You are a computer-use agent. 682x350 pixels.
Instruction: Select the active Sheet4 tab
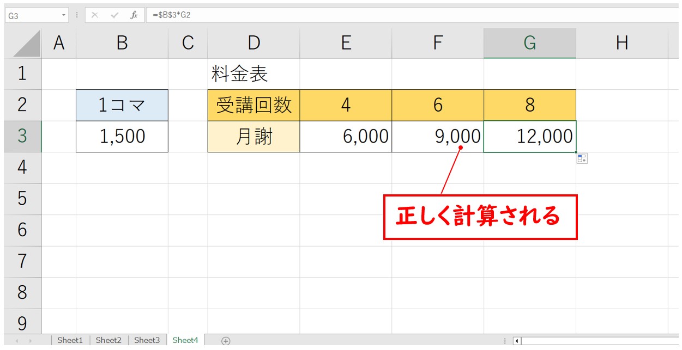point(185,340)
